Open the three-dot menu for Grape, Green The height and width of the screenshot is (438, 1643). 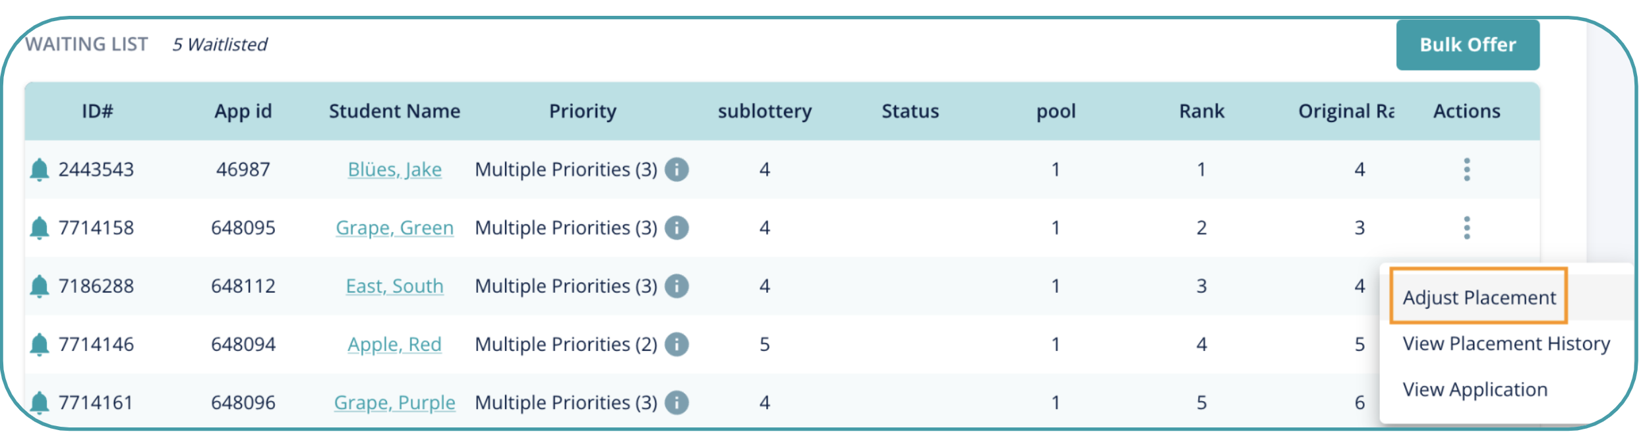point(1466,228)
